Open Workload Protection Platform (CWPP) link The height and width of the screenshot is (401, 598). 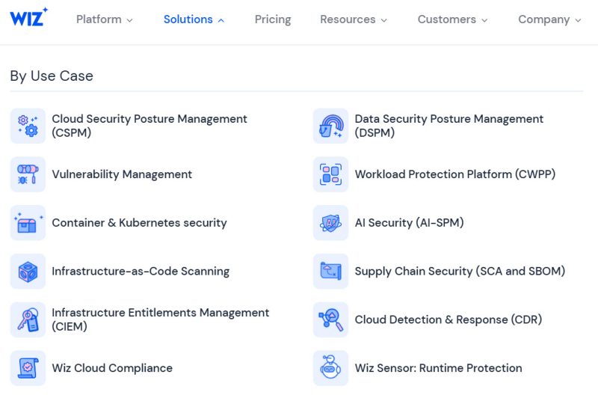(454, 174)
